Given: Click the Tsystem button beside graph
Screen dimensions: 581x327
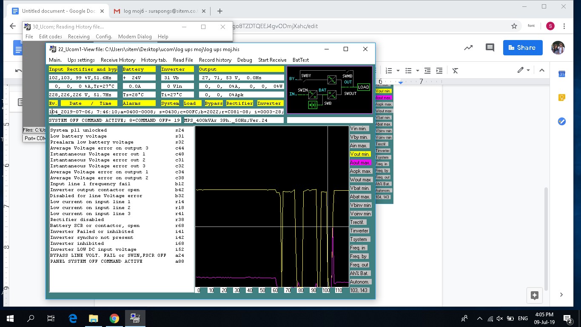Looking at the screenshot, I should (x=360, y=239).
